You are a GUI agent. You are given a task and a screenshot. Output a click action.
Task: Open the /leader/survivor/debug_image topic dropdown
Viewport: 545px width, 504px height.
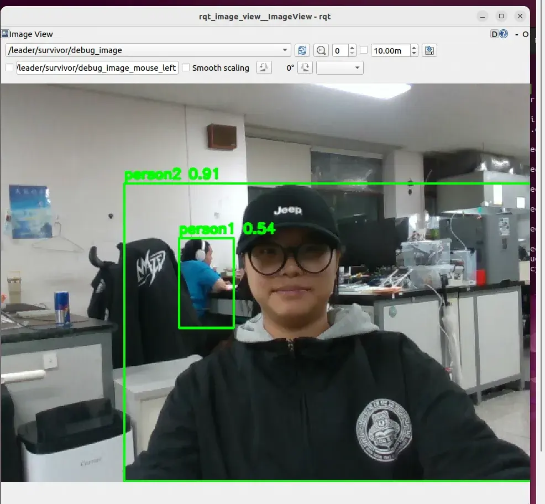(x=148, y=50)
